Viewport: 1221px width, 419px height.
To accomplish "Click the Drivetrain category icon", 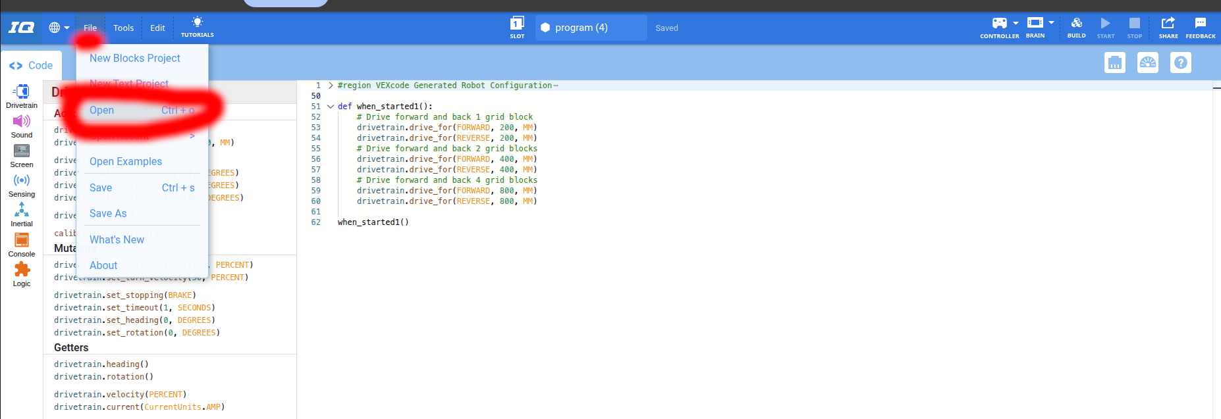I will pos(22,91).
